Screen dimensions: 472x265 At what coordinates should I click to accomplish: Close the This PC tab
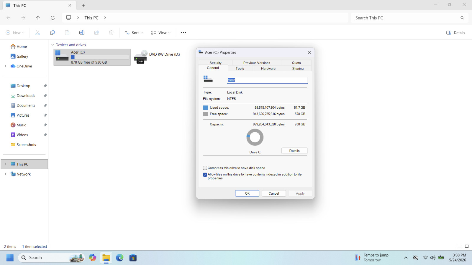point(70,5)
